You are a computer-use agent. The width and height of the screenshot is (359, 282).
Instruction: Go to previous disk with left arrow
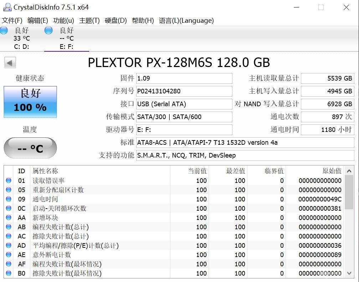pyautogui.click(x=10, y=63)
